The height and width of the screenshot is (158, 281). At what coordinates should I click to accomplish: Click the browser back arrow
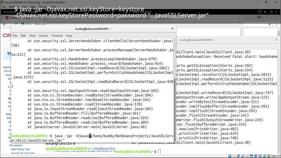click(x=4, y=25)
